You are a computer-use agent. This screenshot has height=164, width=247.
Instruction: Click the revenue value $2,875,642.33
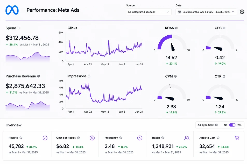coord(25,86)
